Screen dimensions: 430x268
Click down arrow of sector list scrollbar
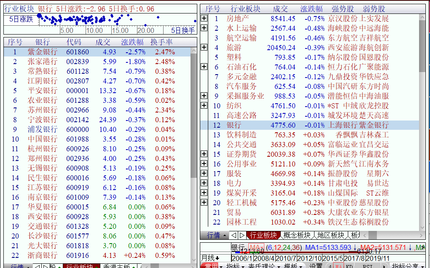pyautogui.click(x=422, y=227)
